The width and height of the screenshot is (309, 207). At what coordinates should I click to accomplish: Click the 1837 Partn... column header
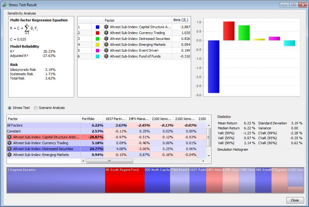point(115,119)
